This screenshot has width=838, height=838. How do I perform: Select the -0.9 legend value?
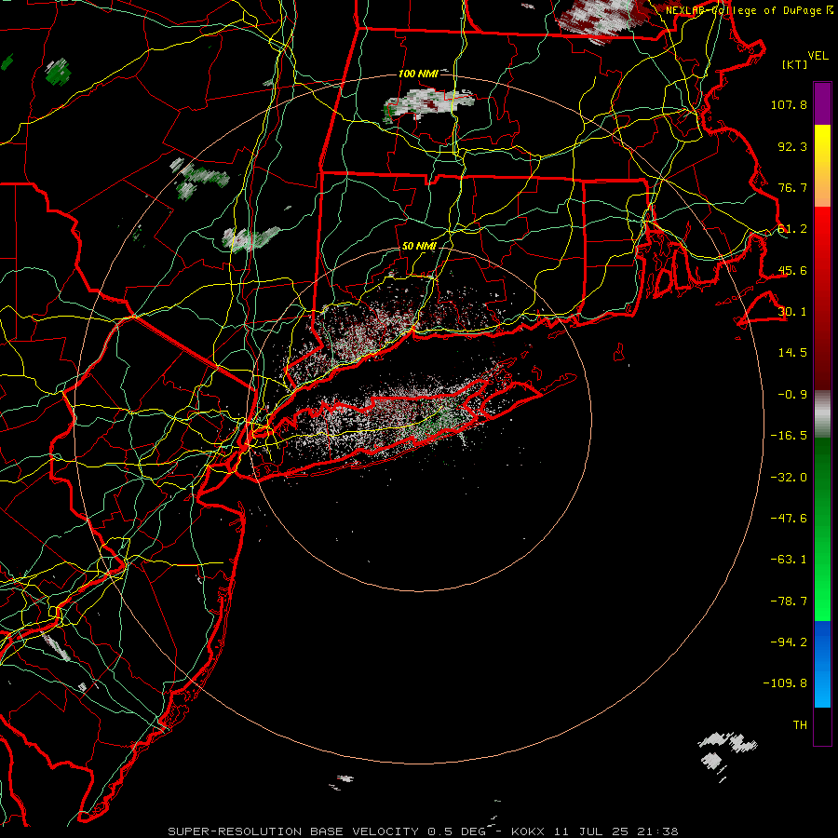pyautogui.click(x=792, y=395)
